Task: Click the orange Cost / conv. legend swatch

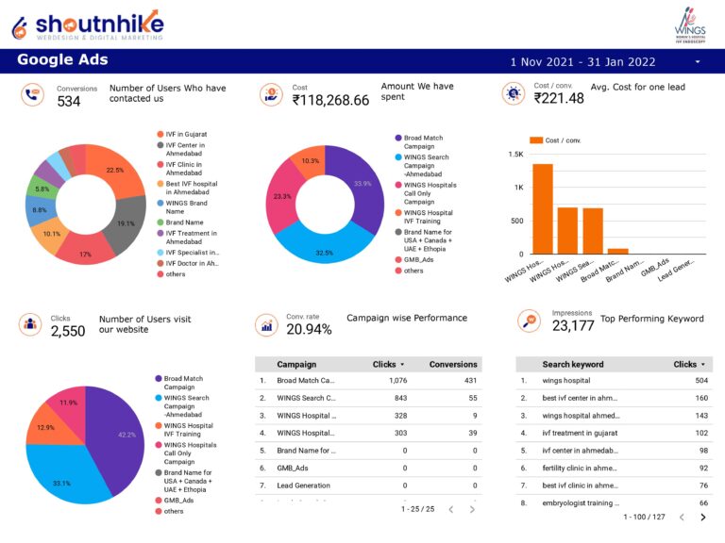Action: (536, 140)
